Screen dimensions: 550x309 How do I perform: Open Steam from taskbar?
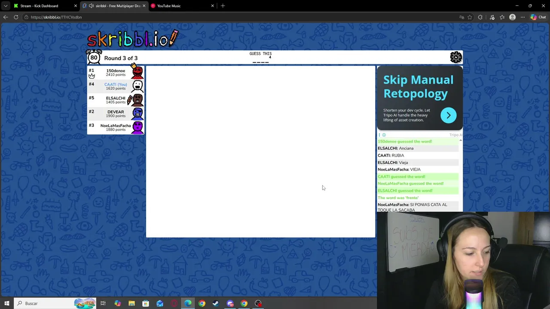(x=216, y=303)
